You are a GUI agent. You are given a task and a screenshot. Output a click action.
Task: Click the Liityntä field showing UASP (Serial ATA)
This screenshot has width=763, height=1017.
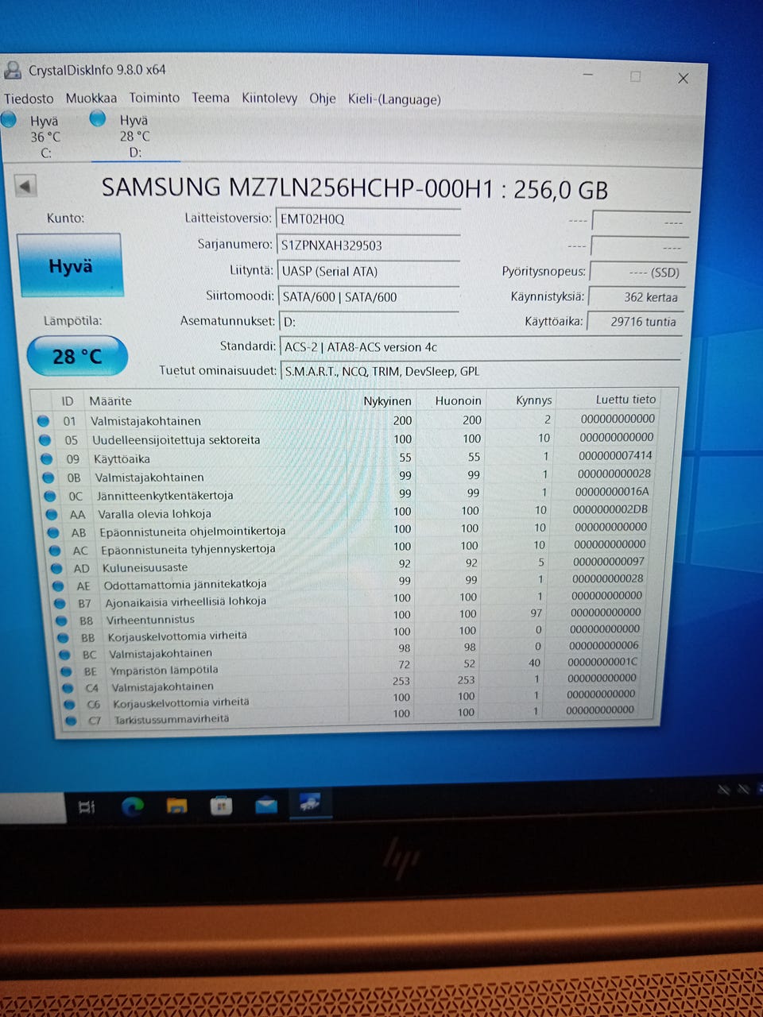coord(369,271)
